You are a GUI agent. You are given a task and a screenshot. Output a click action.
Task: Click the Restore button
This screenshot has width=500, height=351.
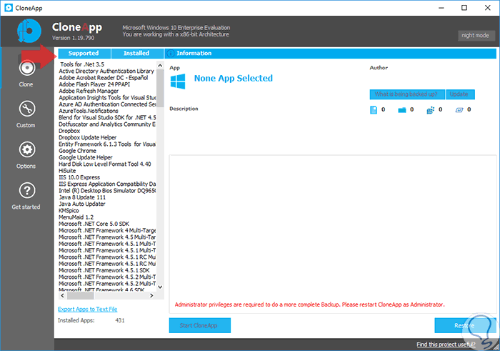tap(465, 325)
